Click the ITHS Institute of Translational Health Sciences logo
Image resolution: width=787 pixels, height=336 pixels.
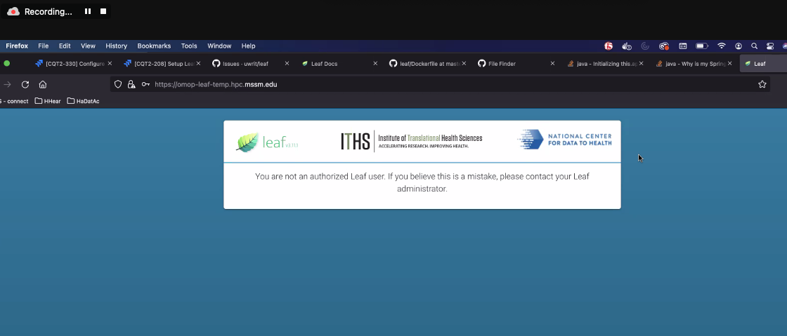(412, 141)
